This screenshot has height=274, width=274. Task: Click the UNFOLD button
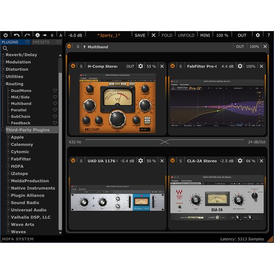186,36
